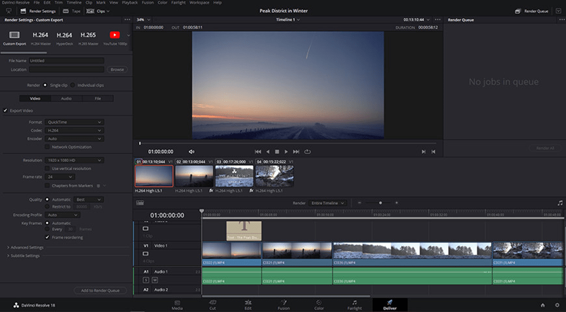
Task: Click the Render Queue icon at top right
Action: 518,11
